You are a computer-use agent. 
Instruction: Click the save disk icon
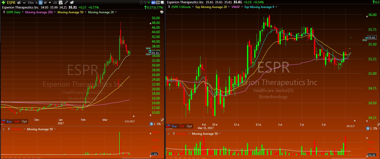pyautogui.click(x=162, y=2)
